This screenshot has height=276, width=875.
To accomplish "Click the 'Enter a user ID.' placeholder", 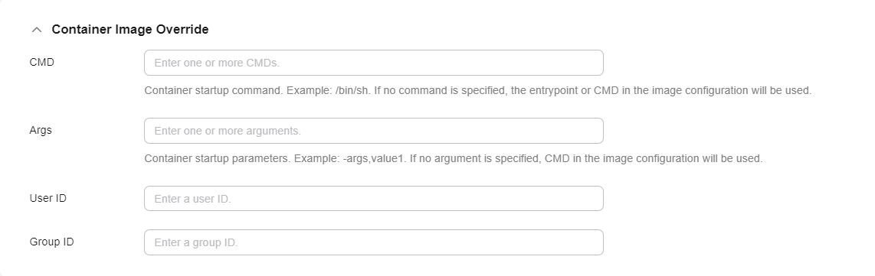I will pos(192,199).
